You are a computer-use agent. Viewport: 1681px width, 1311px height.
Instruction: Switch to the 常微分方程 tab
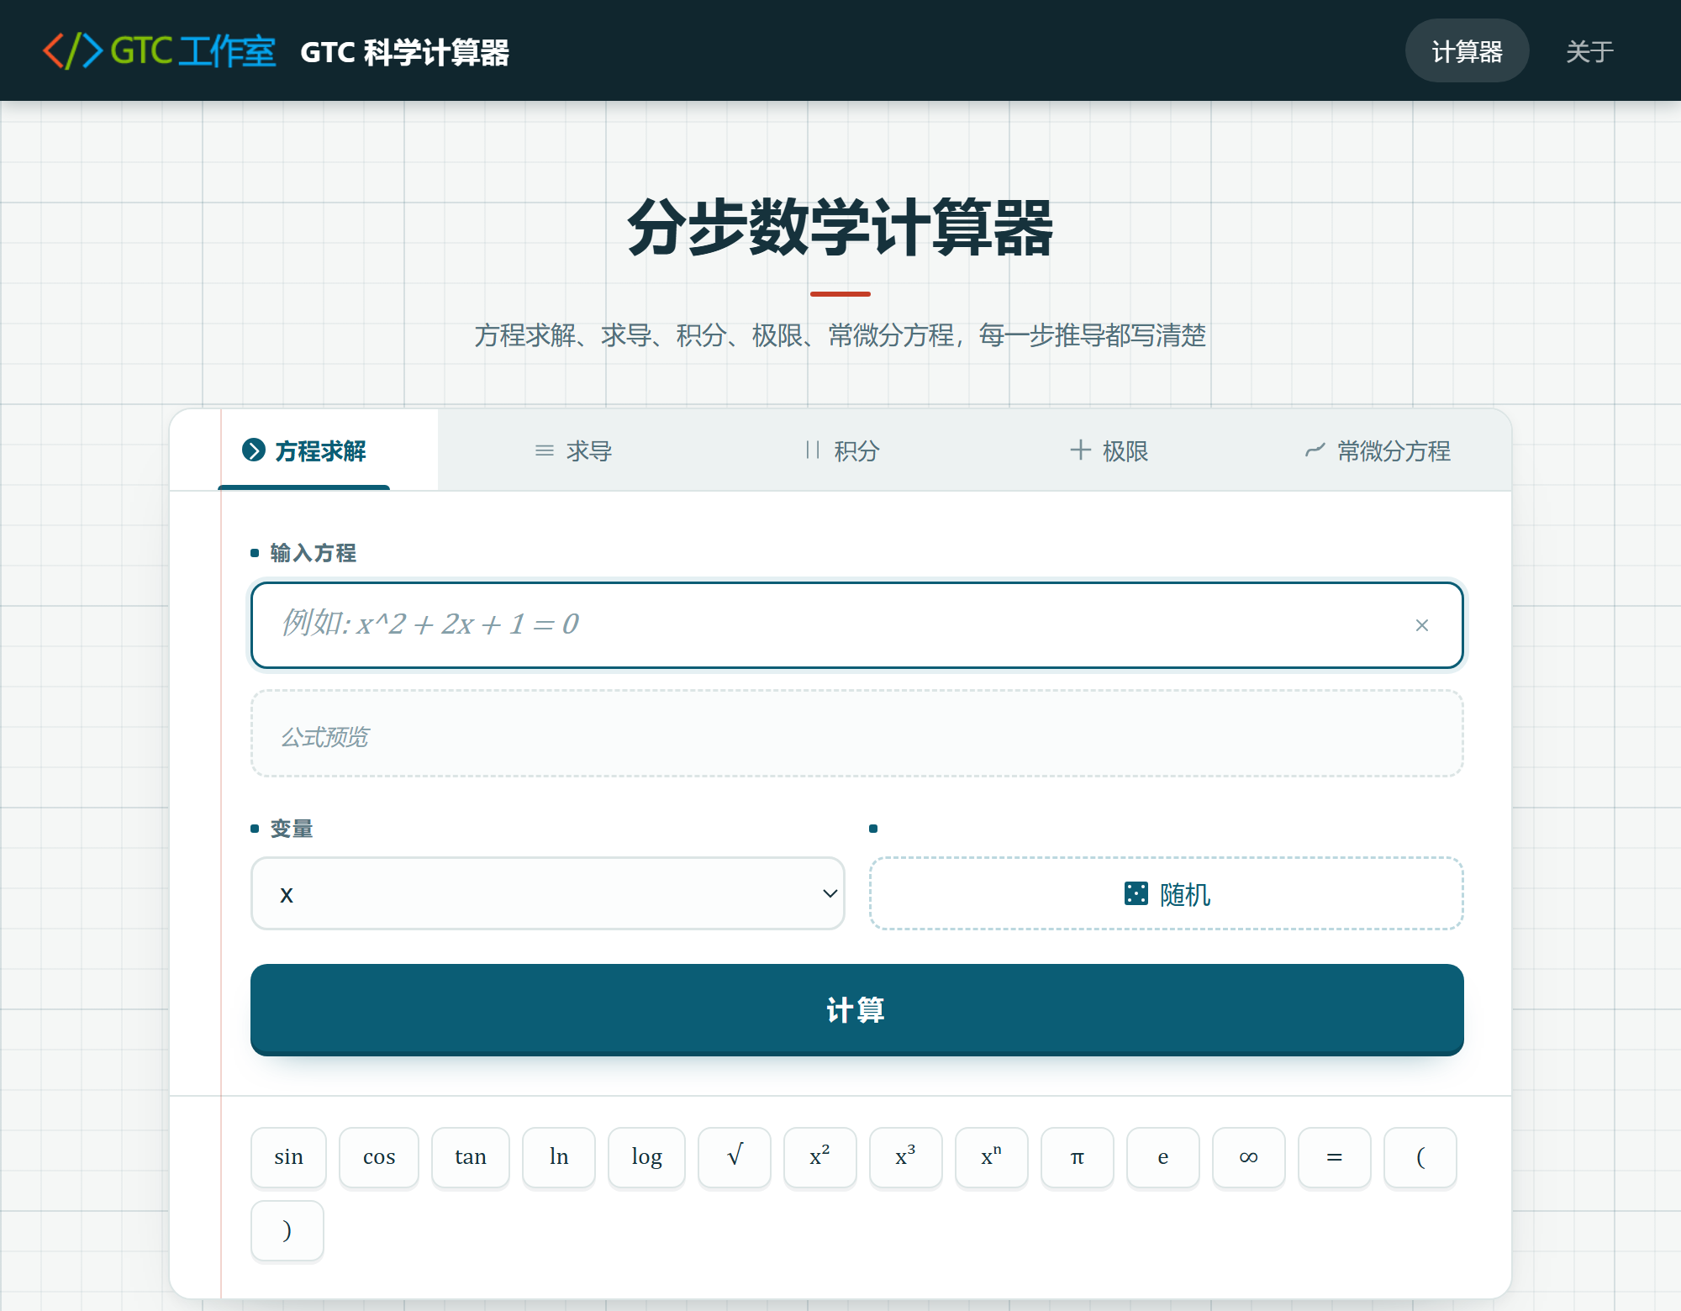(1378, 450)
